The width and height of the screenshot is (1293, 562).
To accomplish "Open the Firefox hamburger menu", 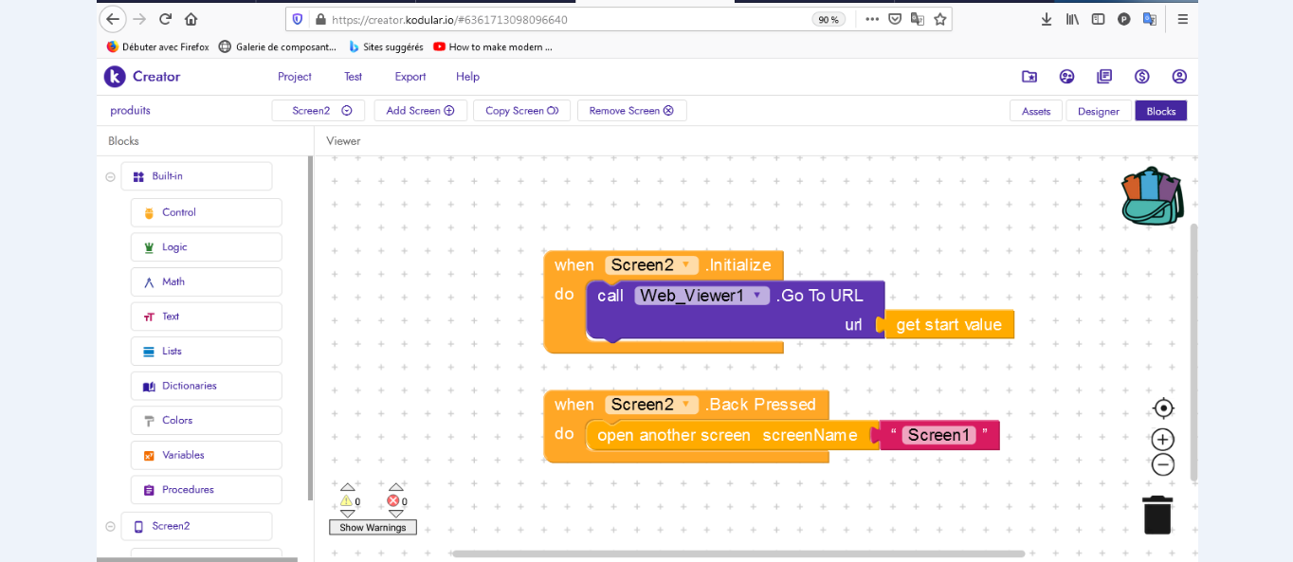I will tap(1183, 19).
